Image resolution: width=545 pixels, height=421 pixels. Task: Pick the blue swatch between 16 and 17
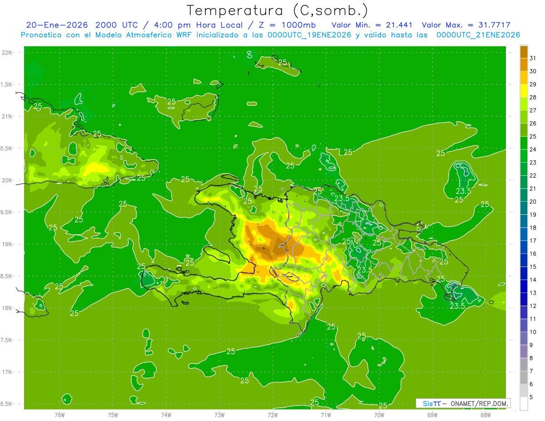[x=524, y=247]
